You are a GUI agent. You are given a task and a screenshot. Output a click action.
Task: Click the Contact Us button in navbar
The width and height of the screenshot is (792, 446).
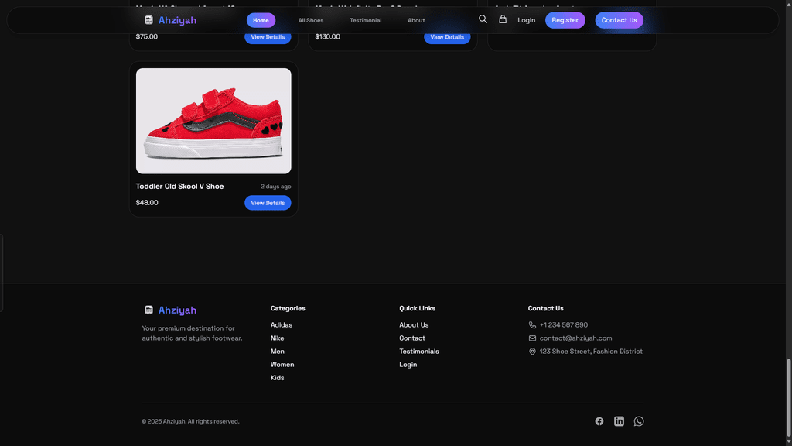point(619,20)
